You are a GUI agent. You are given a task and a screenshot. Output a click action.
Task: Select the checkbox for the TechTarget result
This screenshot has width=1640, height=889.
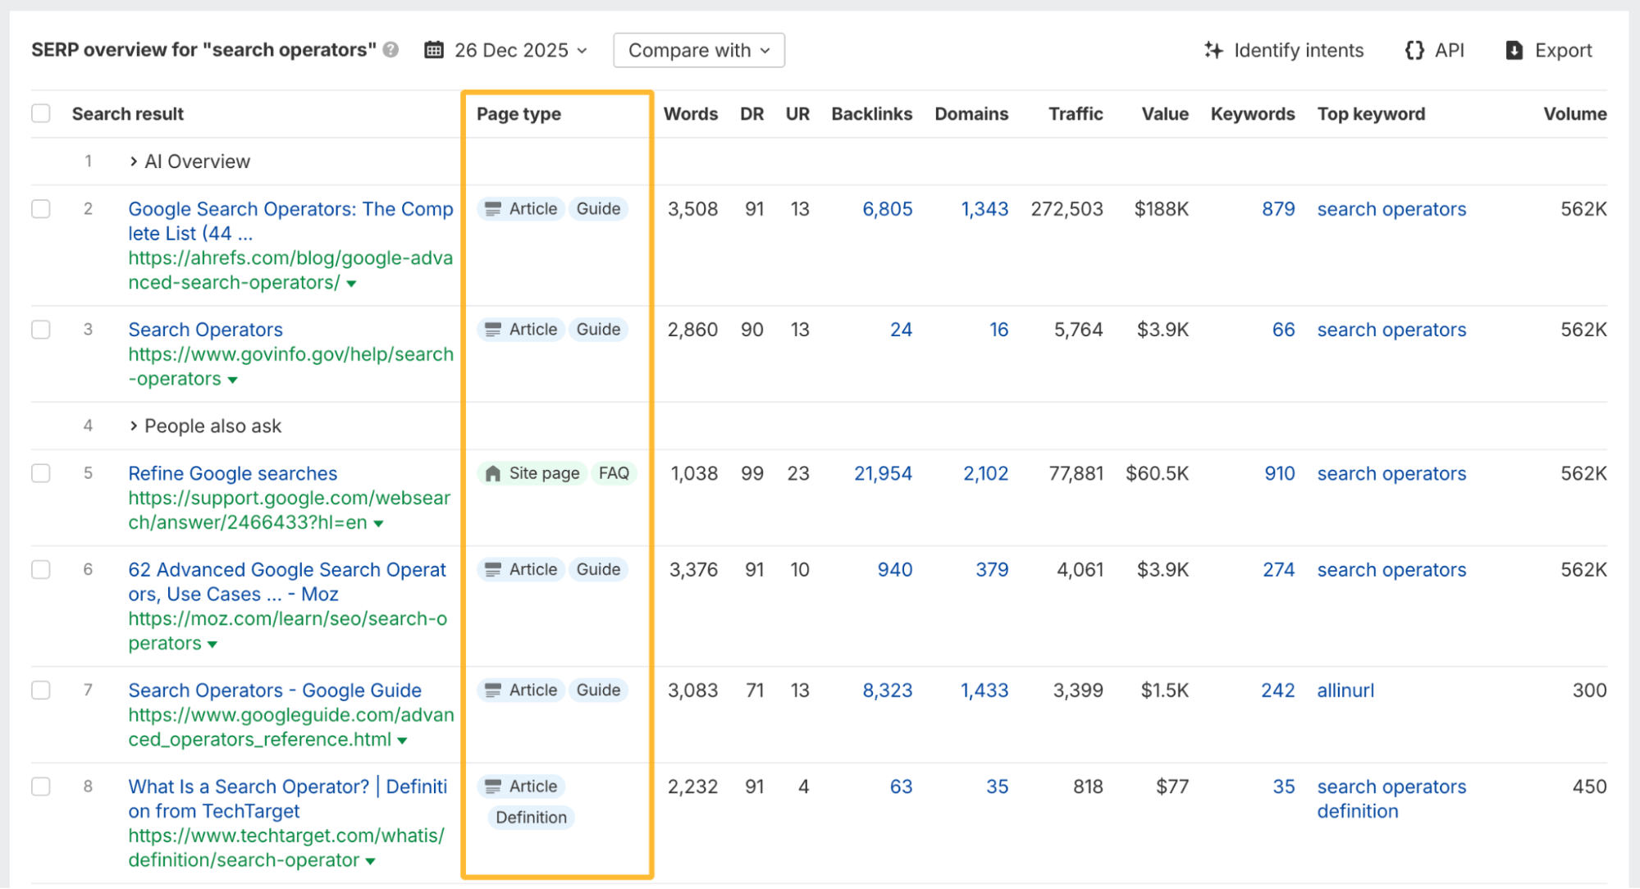click(x=41, y=786)
